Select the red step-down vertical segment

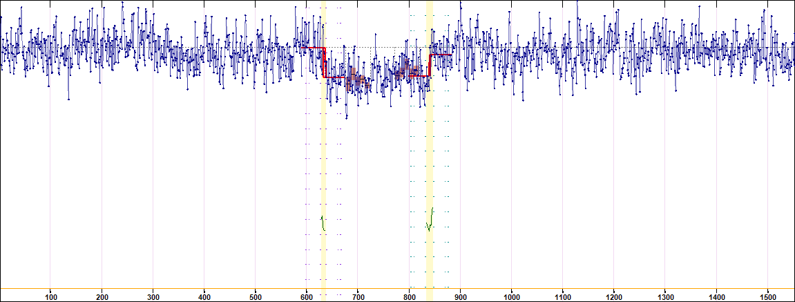tap(324, 64)
